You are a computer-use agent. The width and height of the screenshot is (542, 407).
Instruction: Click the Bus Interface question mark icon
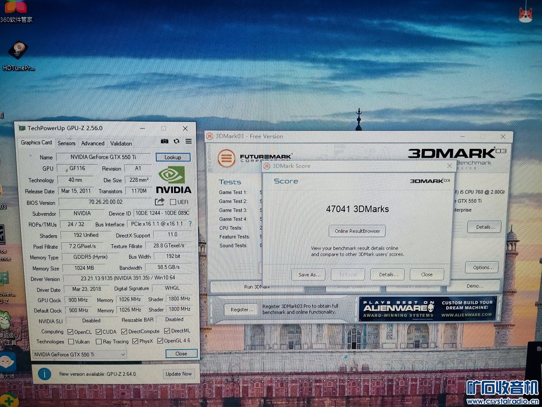click(x=190, y=223)
